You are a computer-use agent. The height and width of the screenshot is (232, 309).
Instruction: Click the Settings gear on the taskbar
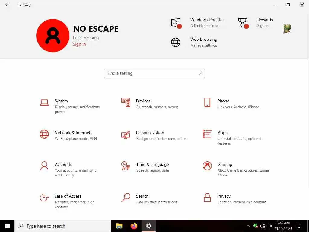pyautogui.click(x=148, y=226)
